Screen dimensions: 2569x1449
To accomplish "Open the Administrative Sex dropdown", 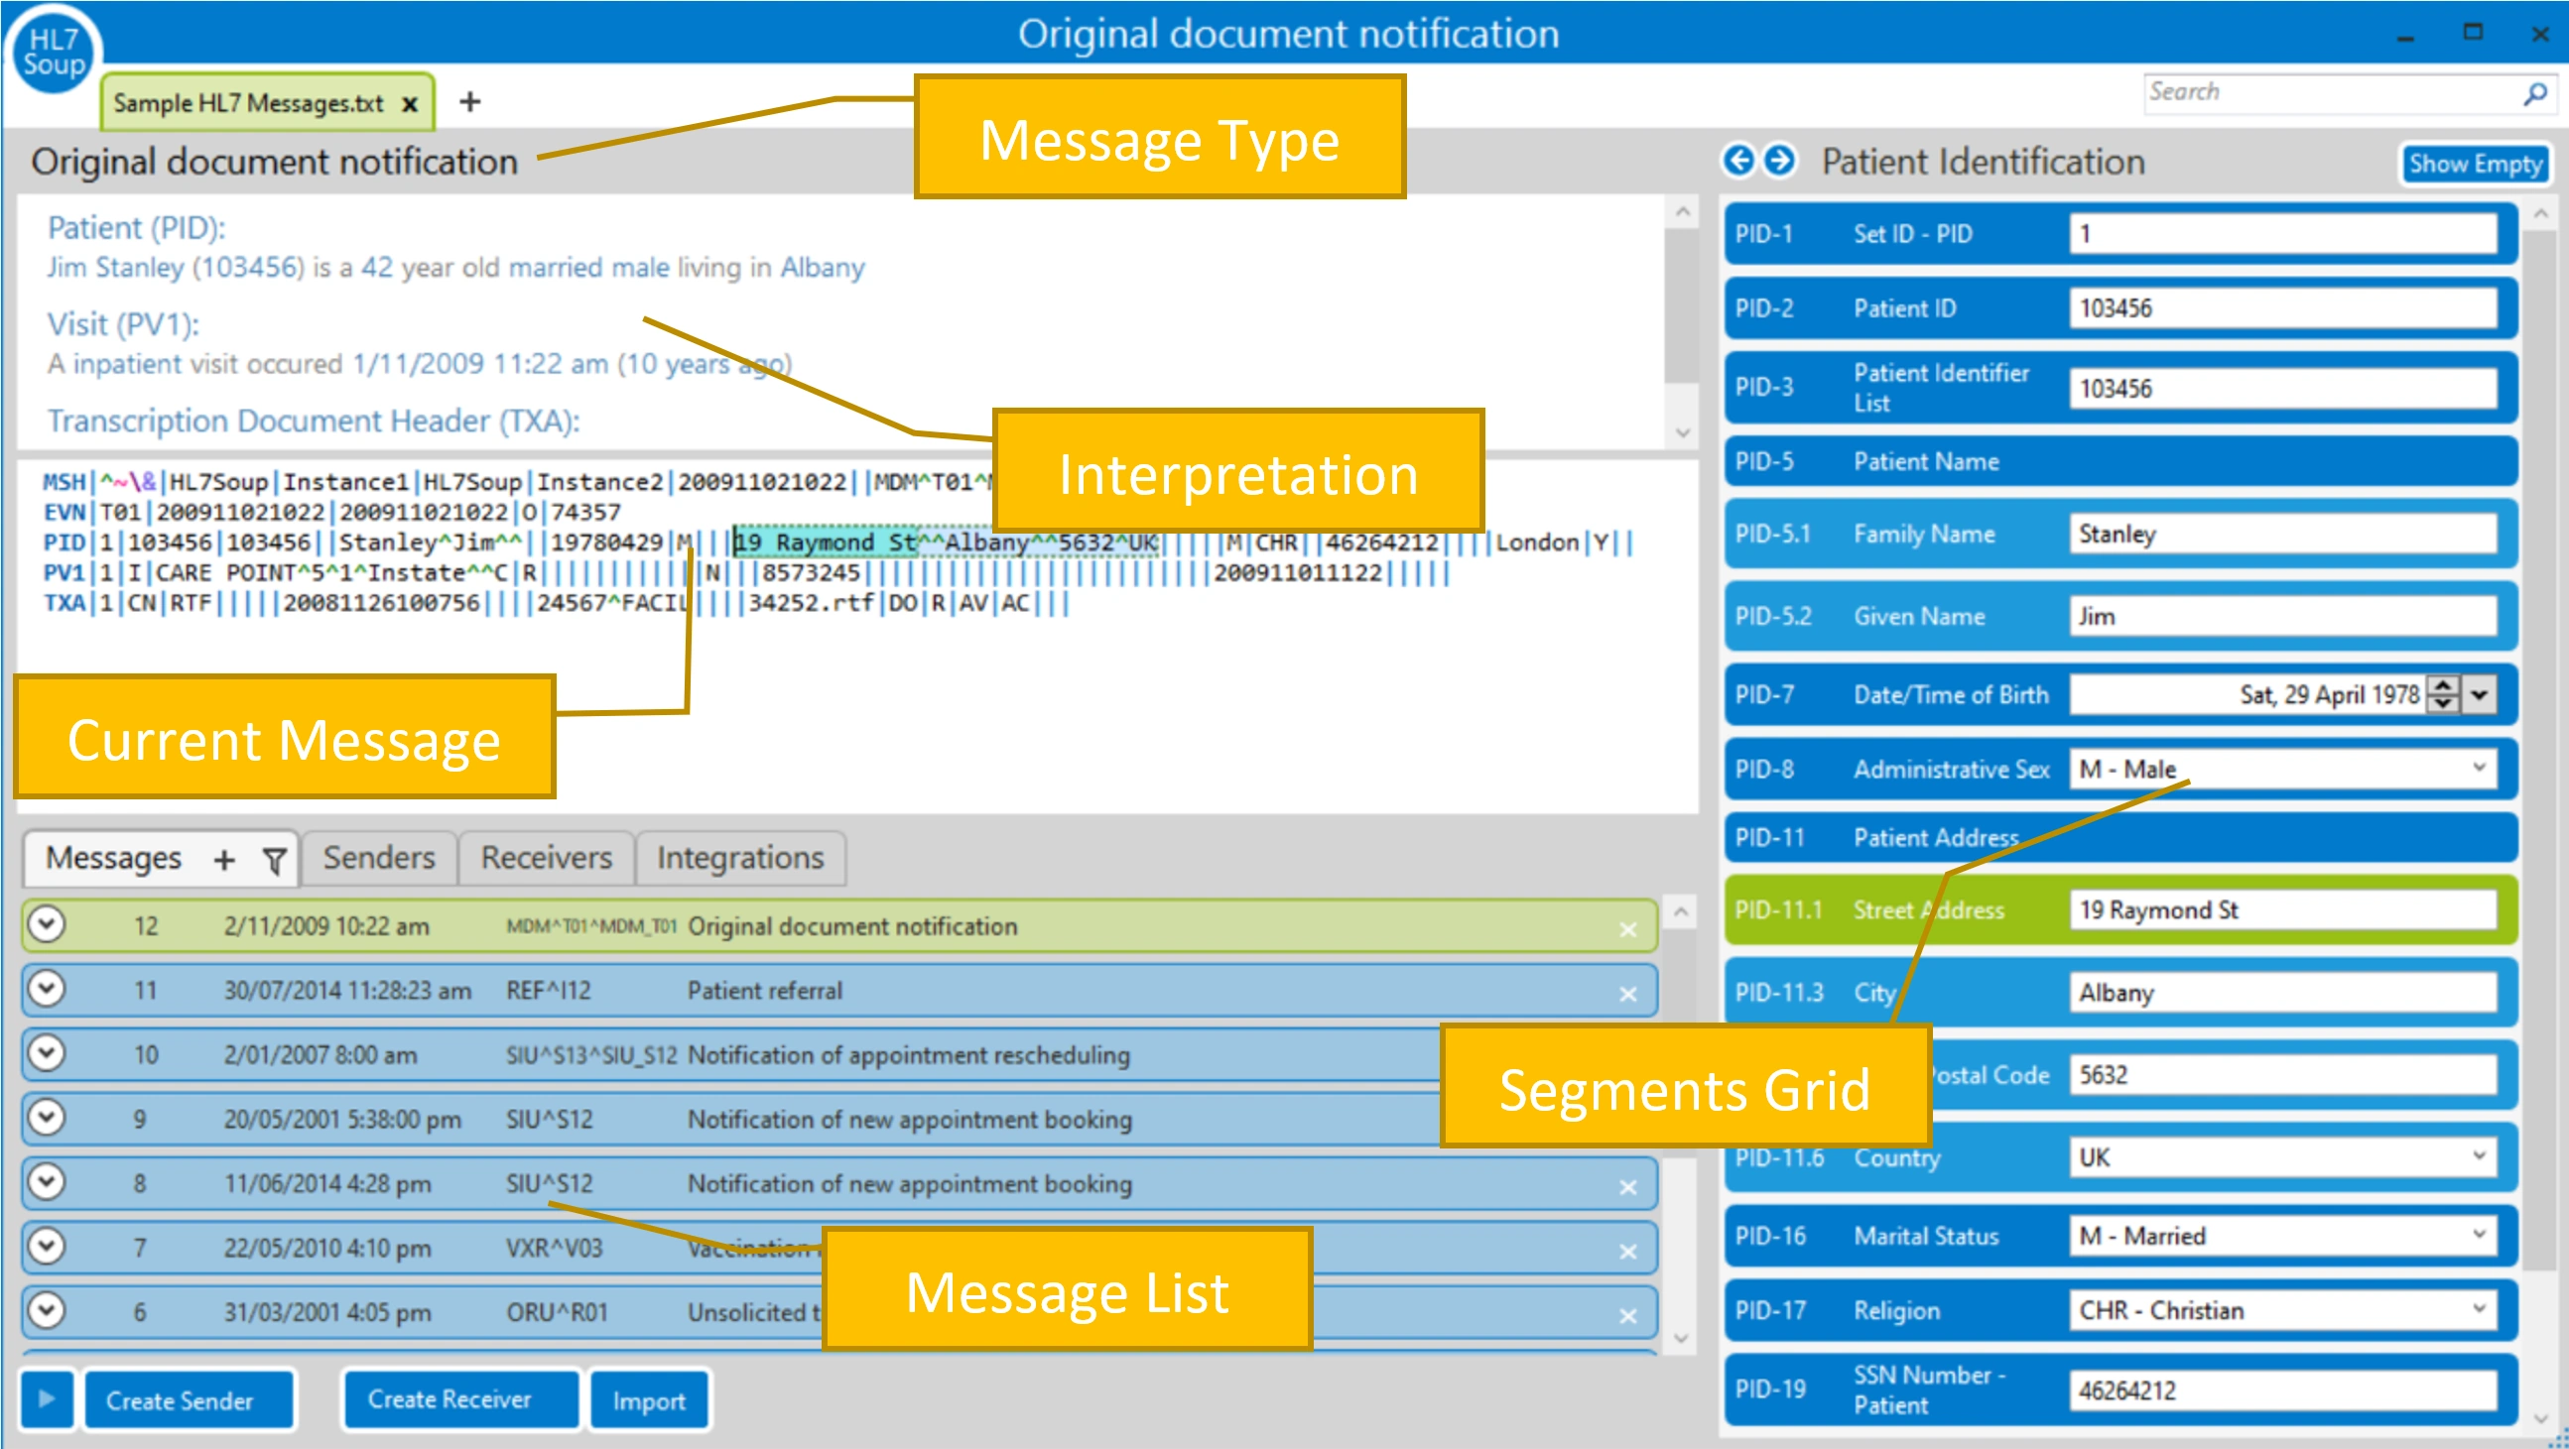I will click(x=2479, y=768).
